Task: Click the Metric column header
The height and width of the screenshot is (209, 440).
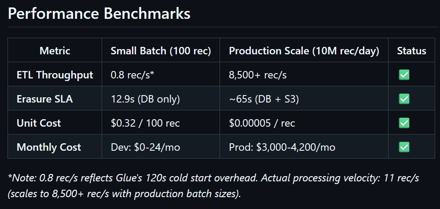Action: (55, 51)
